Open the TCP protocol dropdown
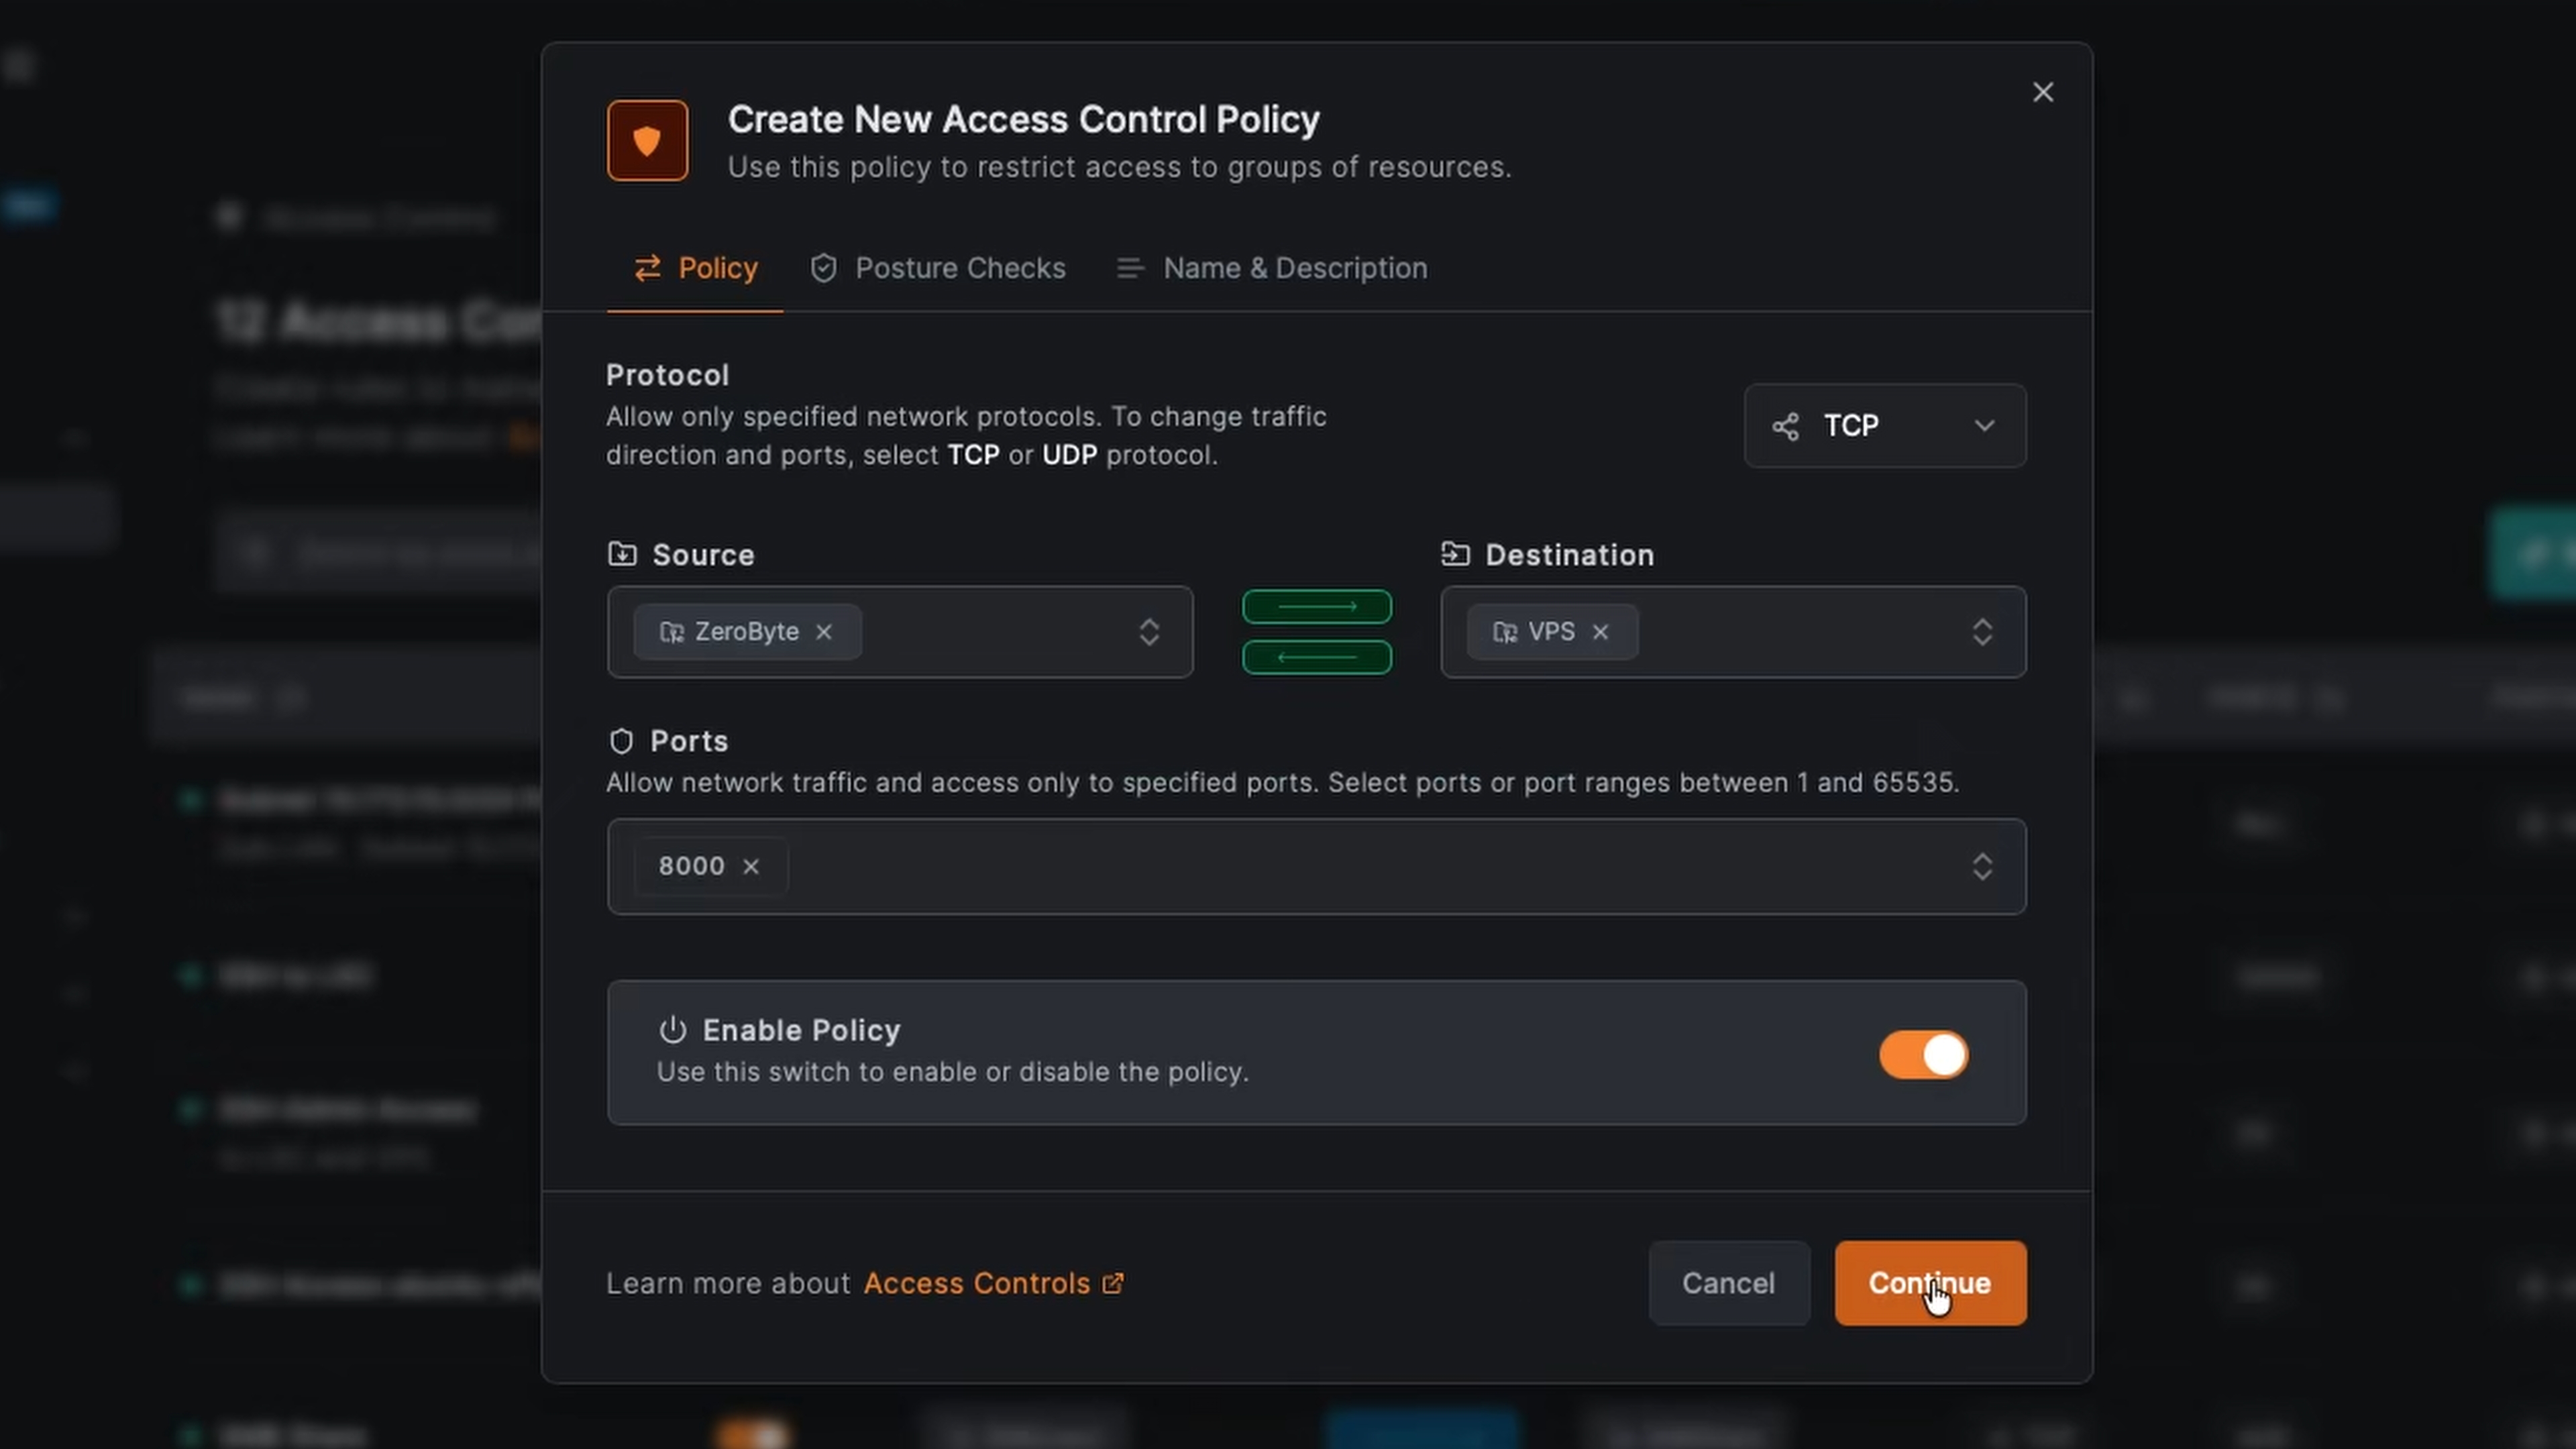The width and height of the screenshot is (2576, 1449). [x=1884, y=425]
